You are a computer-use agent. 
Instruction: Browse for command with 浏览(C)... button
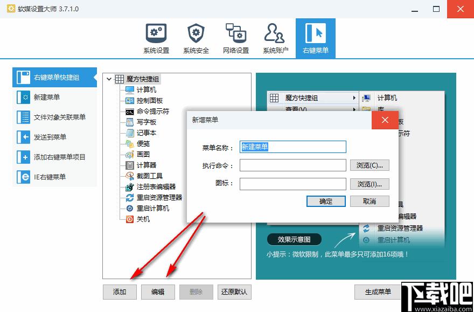click(x=370, y=165)
